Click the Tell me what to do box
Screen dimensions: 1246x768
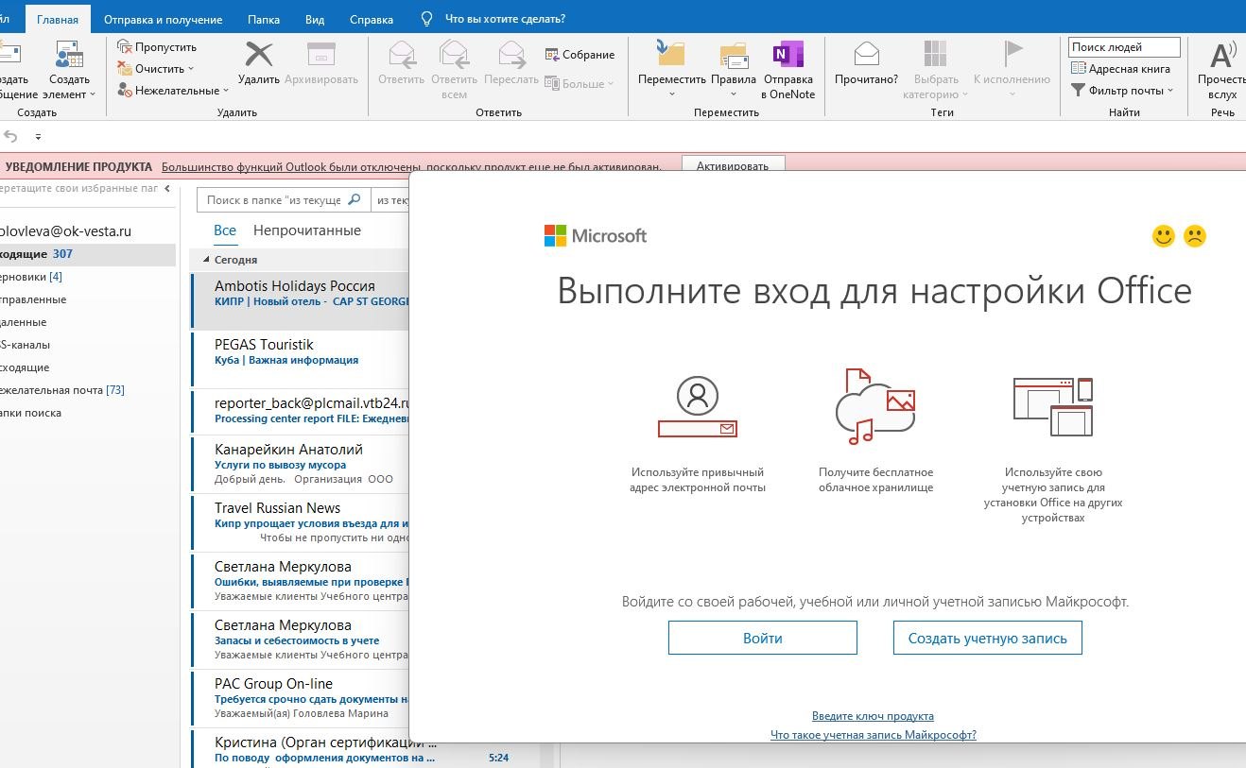(505, 19)
